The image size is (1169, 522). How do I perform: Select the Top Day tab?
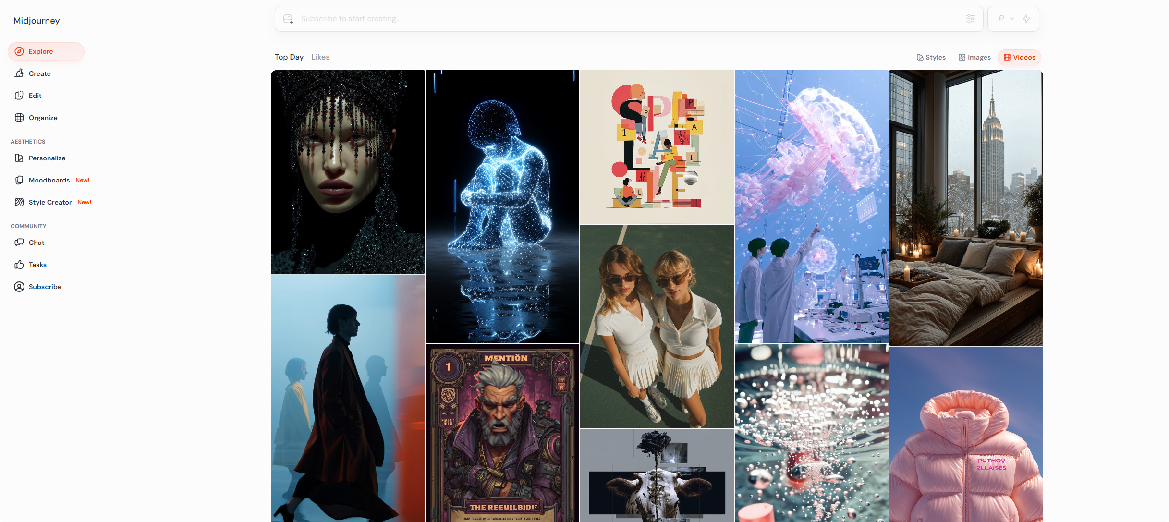coord(289,57)
